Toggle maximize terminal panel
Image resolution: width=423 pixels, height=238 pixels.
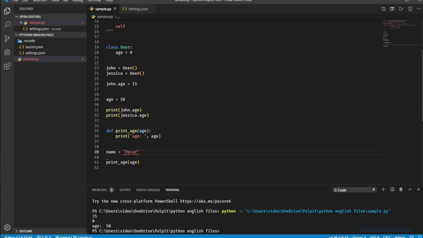tap(410, 189)
